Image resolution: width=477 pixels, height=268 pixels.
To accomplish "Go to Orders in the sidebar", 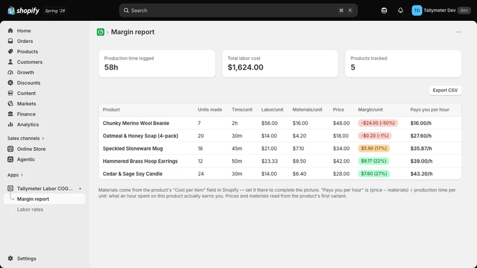I will [25, 41].
